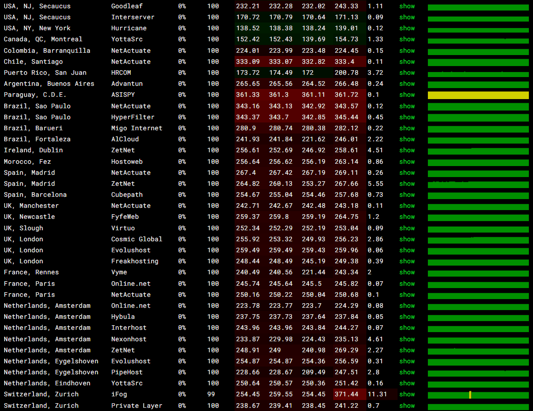533x411 pixels.
Task: Select provider name 'Private Layer'
Action: (137, 405)
